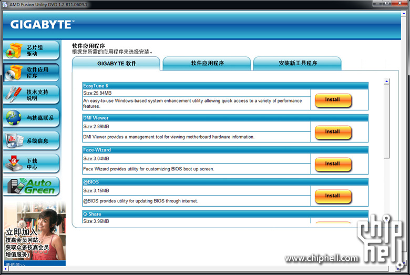The image size is (410, 275).
Task: Launch the Auto Green utility button
Action: (31, 186)
